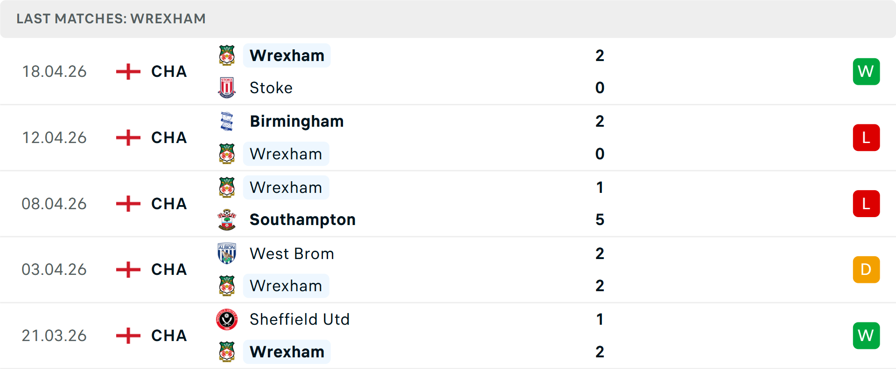Open the Stoke team link
Viewport: 896px width, 369px height.
click(x=271, y=88)
